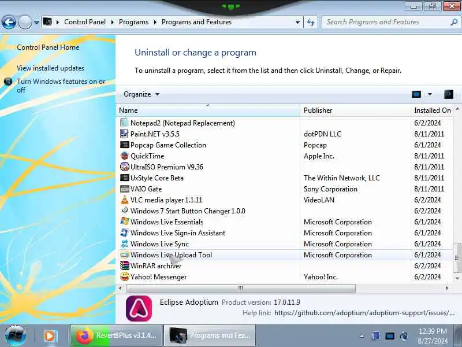462x347 pixels.
Task: Click vertical scrollbar up arrow
Action: pos(457,109)
